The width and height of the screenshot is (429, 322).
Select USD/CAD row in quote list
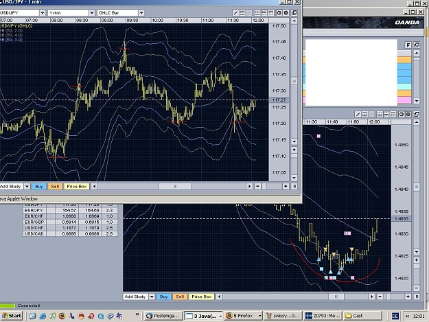pos(70,234)
